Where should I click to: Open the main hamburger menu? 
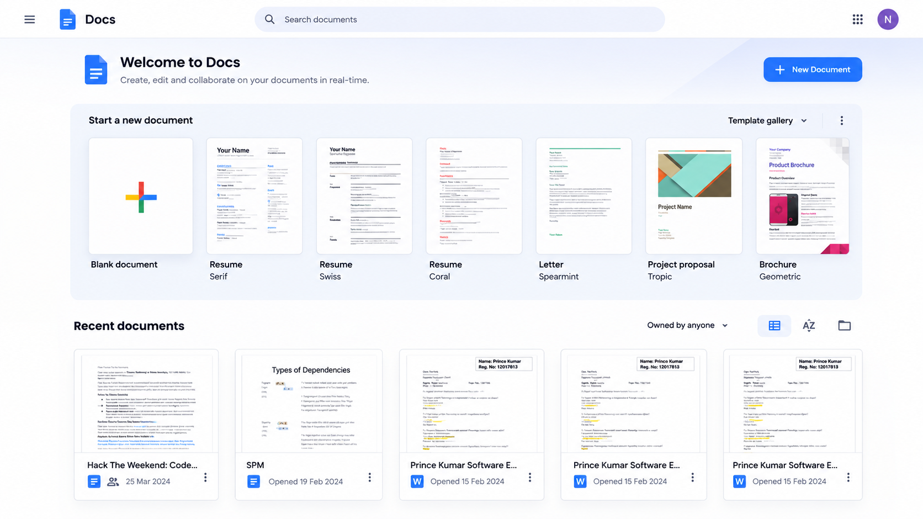(30, 19)
